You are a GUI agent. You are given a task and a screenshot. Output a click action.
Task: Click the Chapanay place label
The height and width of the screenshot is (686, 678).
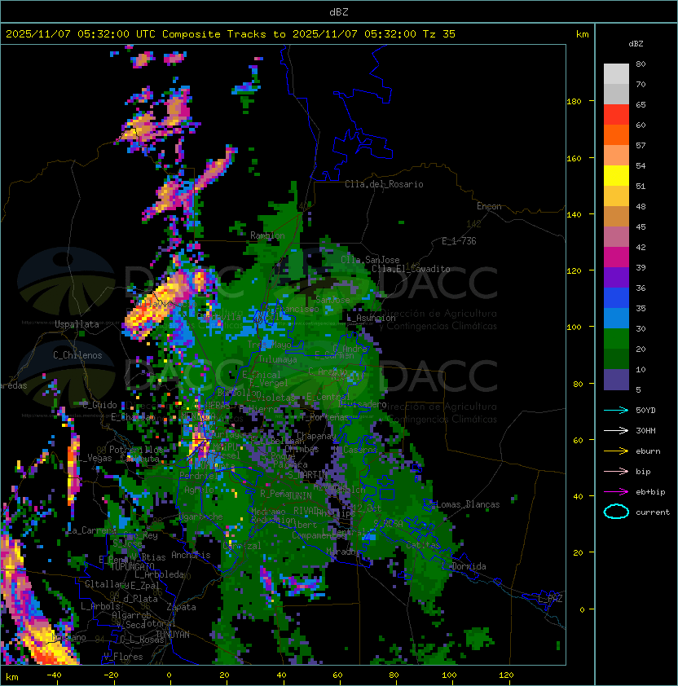[316, 436]
